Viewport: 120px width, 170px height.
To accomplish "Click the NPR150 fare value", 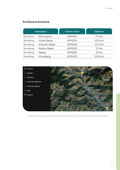I will pyautogui.click(x=72, y=37).
